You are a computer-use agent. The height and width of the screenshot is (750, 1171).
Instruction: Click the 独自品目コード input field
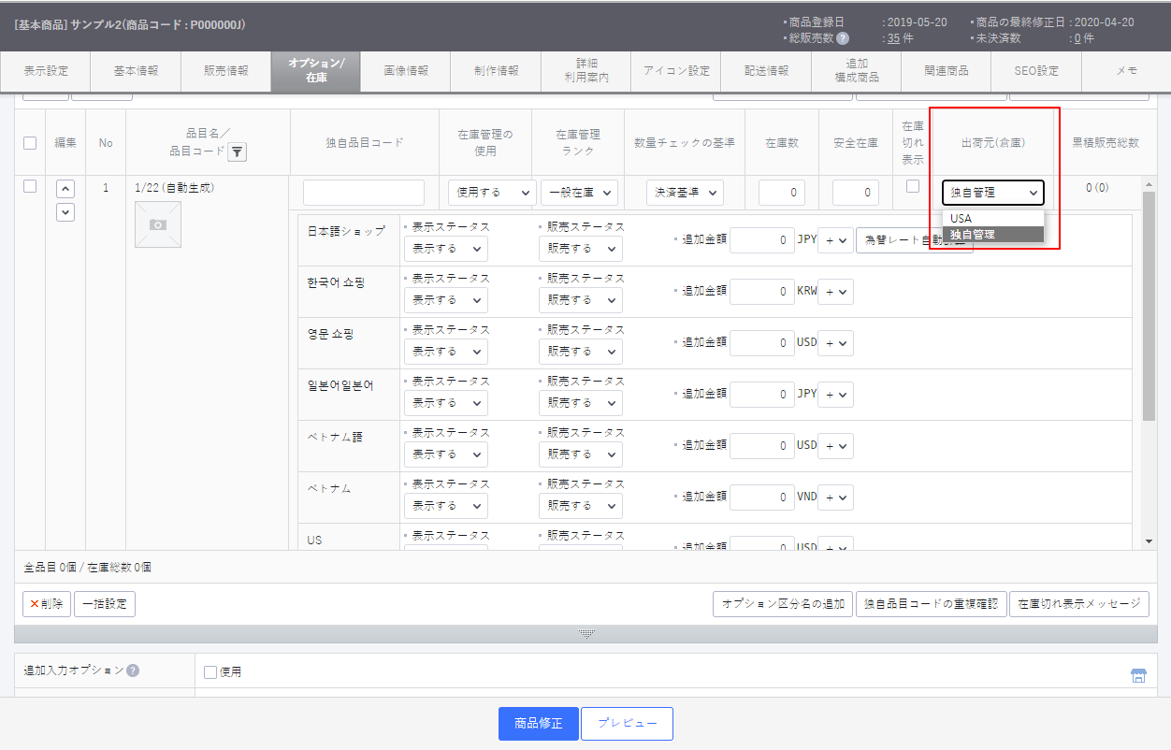(364, 193)
